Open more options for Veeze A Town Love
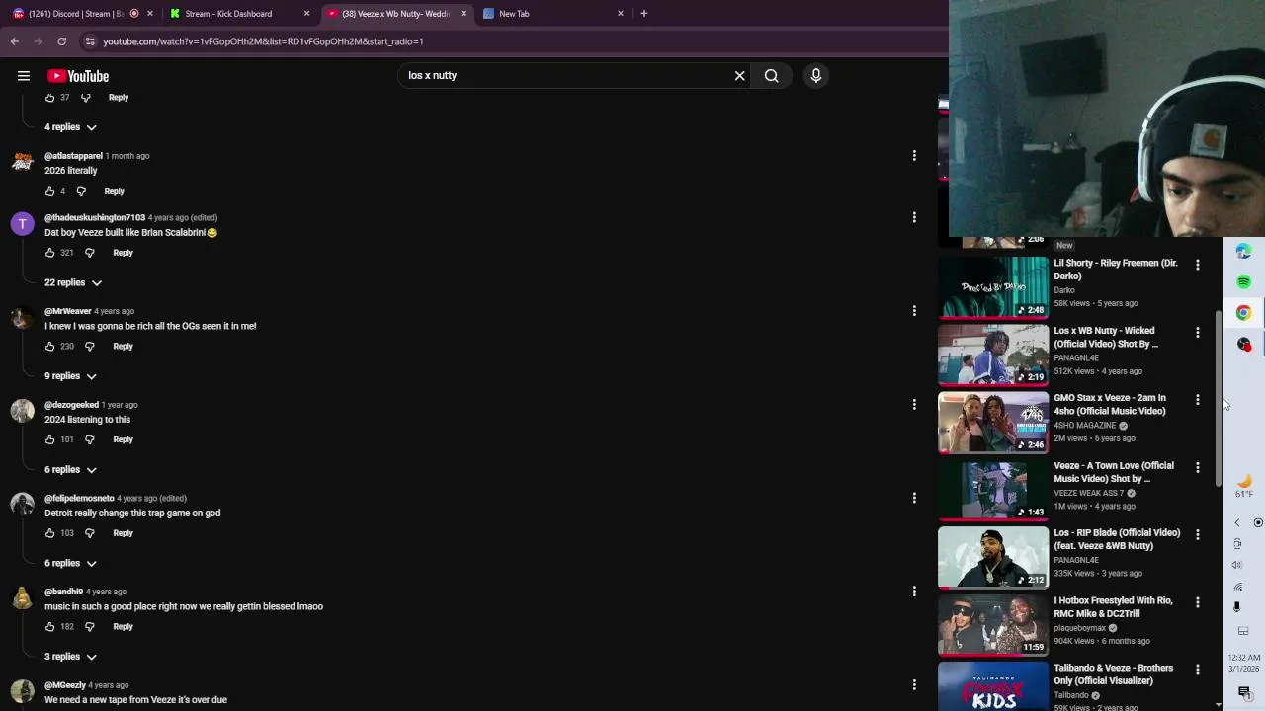 (x=1198, y=467)
